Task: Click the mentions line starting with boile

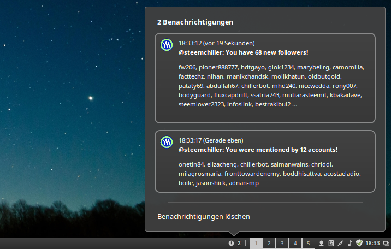Action: click(218, 183)
